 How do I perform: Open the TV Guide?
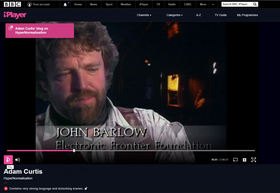point(220,15)
